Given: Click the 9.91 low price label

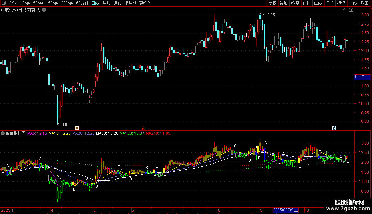Looking at the screenshot, I should click(x=65, y=125).
